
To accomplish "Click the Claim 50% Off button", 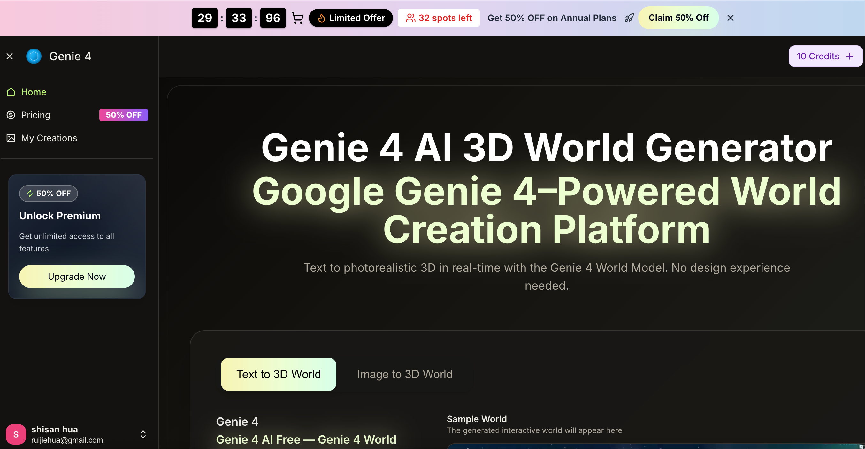I will pyautogui.click(x=678, y=18).
